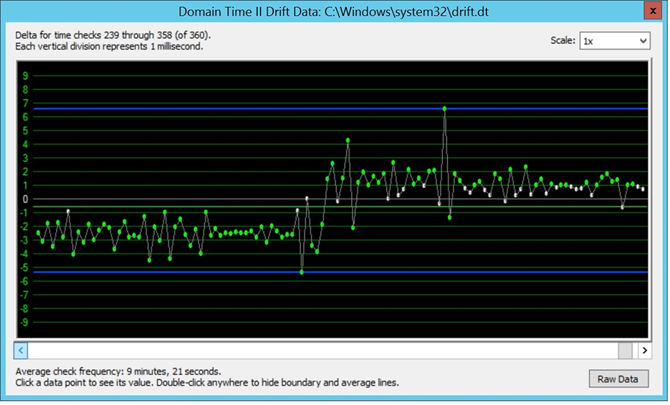
Task: Click the 9 label on the vertical axis
Action: tap(25, 75)
